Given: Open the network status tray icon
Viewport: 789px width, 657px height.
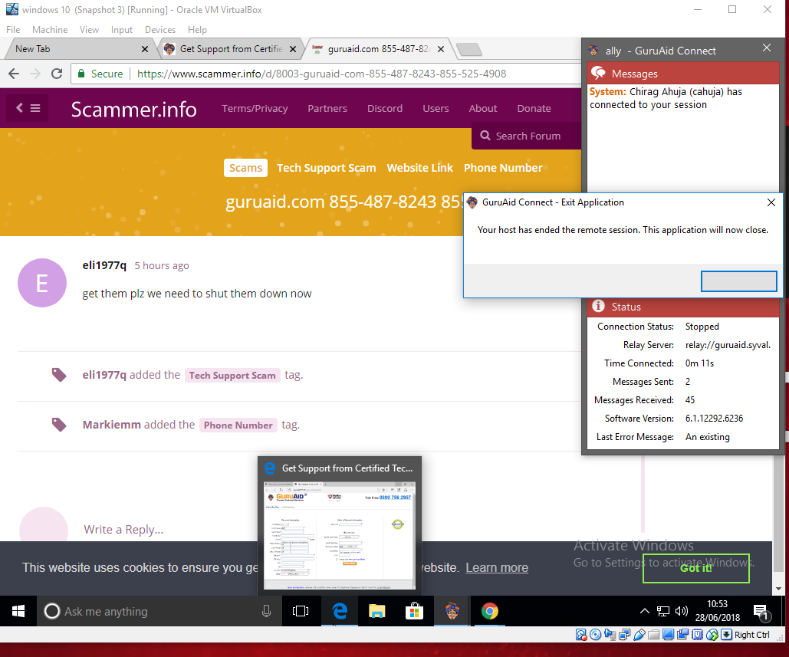Looking at the screenshot, I should pyautogui.click(x=663, y=611).
